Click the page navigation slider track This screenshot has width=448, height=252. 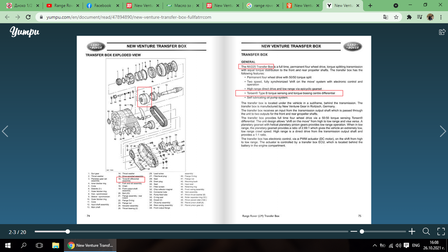point(192,231)
